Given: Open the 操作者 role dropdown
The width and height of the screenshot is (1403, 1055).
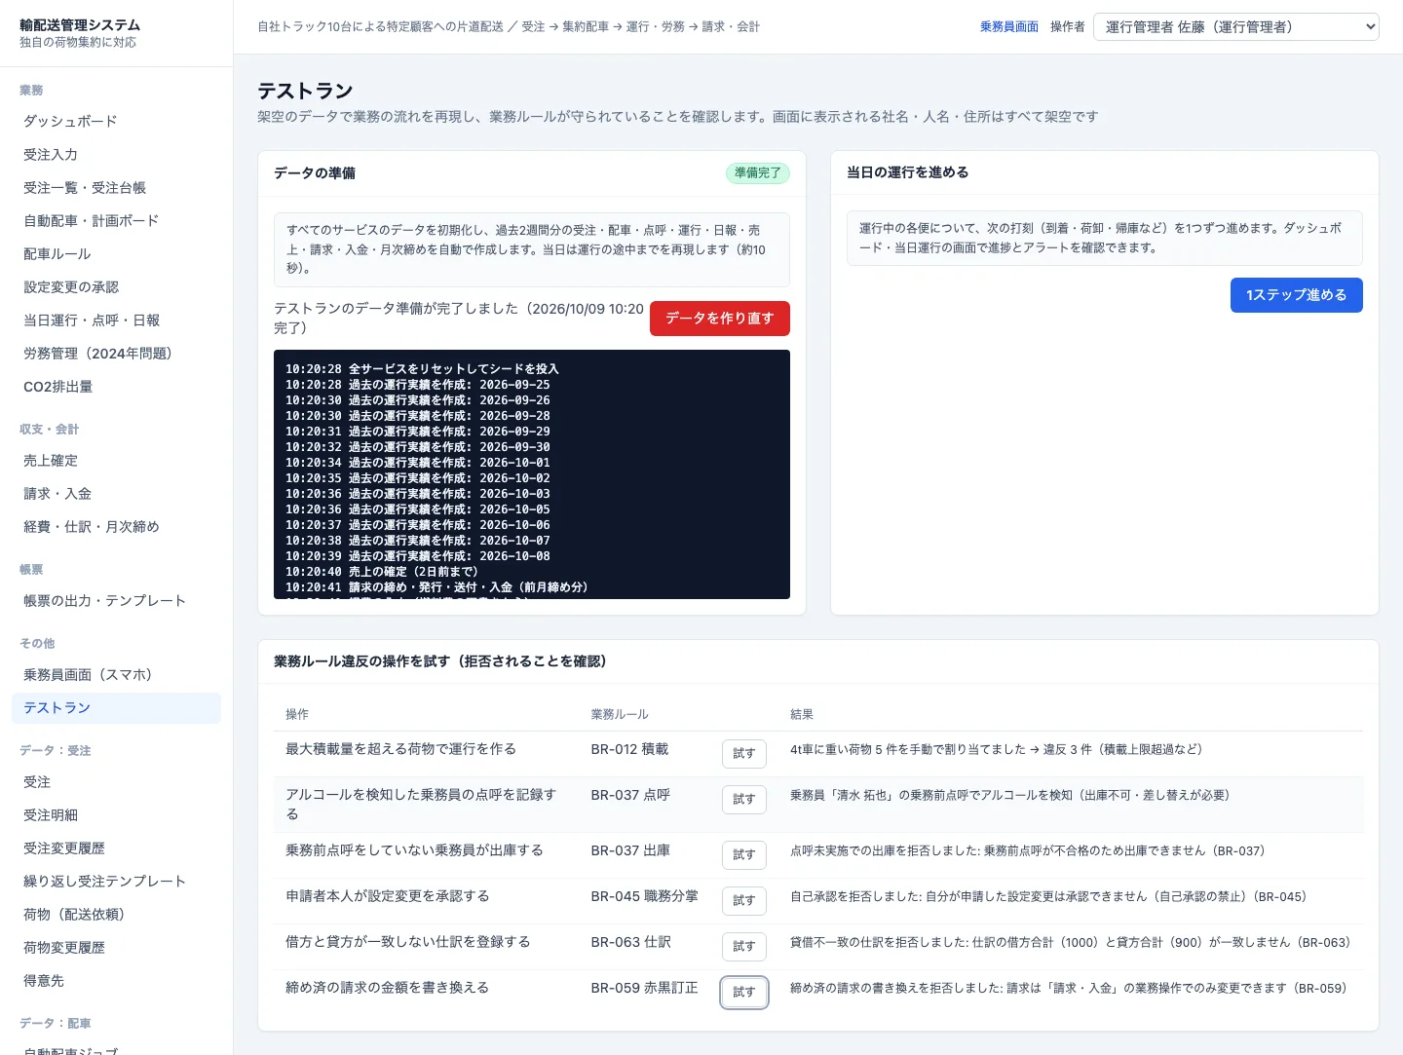Looking at the screenshot, I should pyautogui.click(x=1236, y=27).
